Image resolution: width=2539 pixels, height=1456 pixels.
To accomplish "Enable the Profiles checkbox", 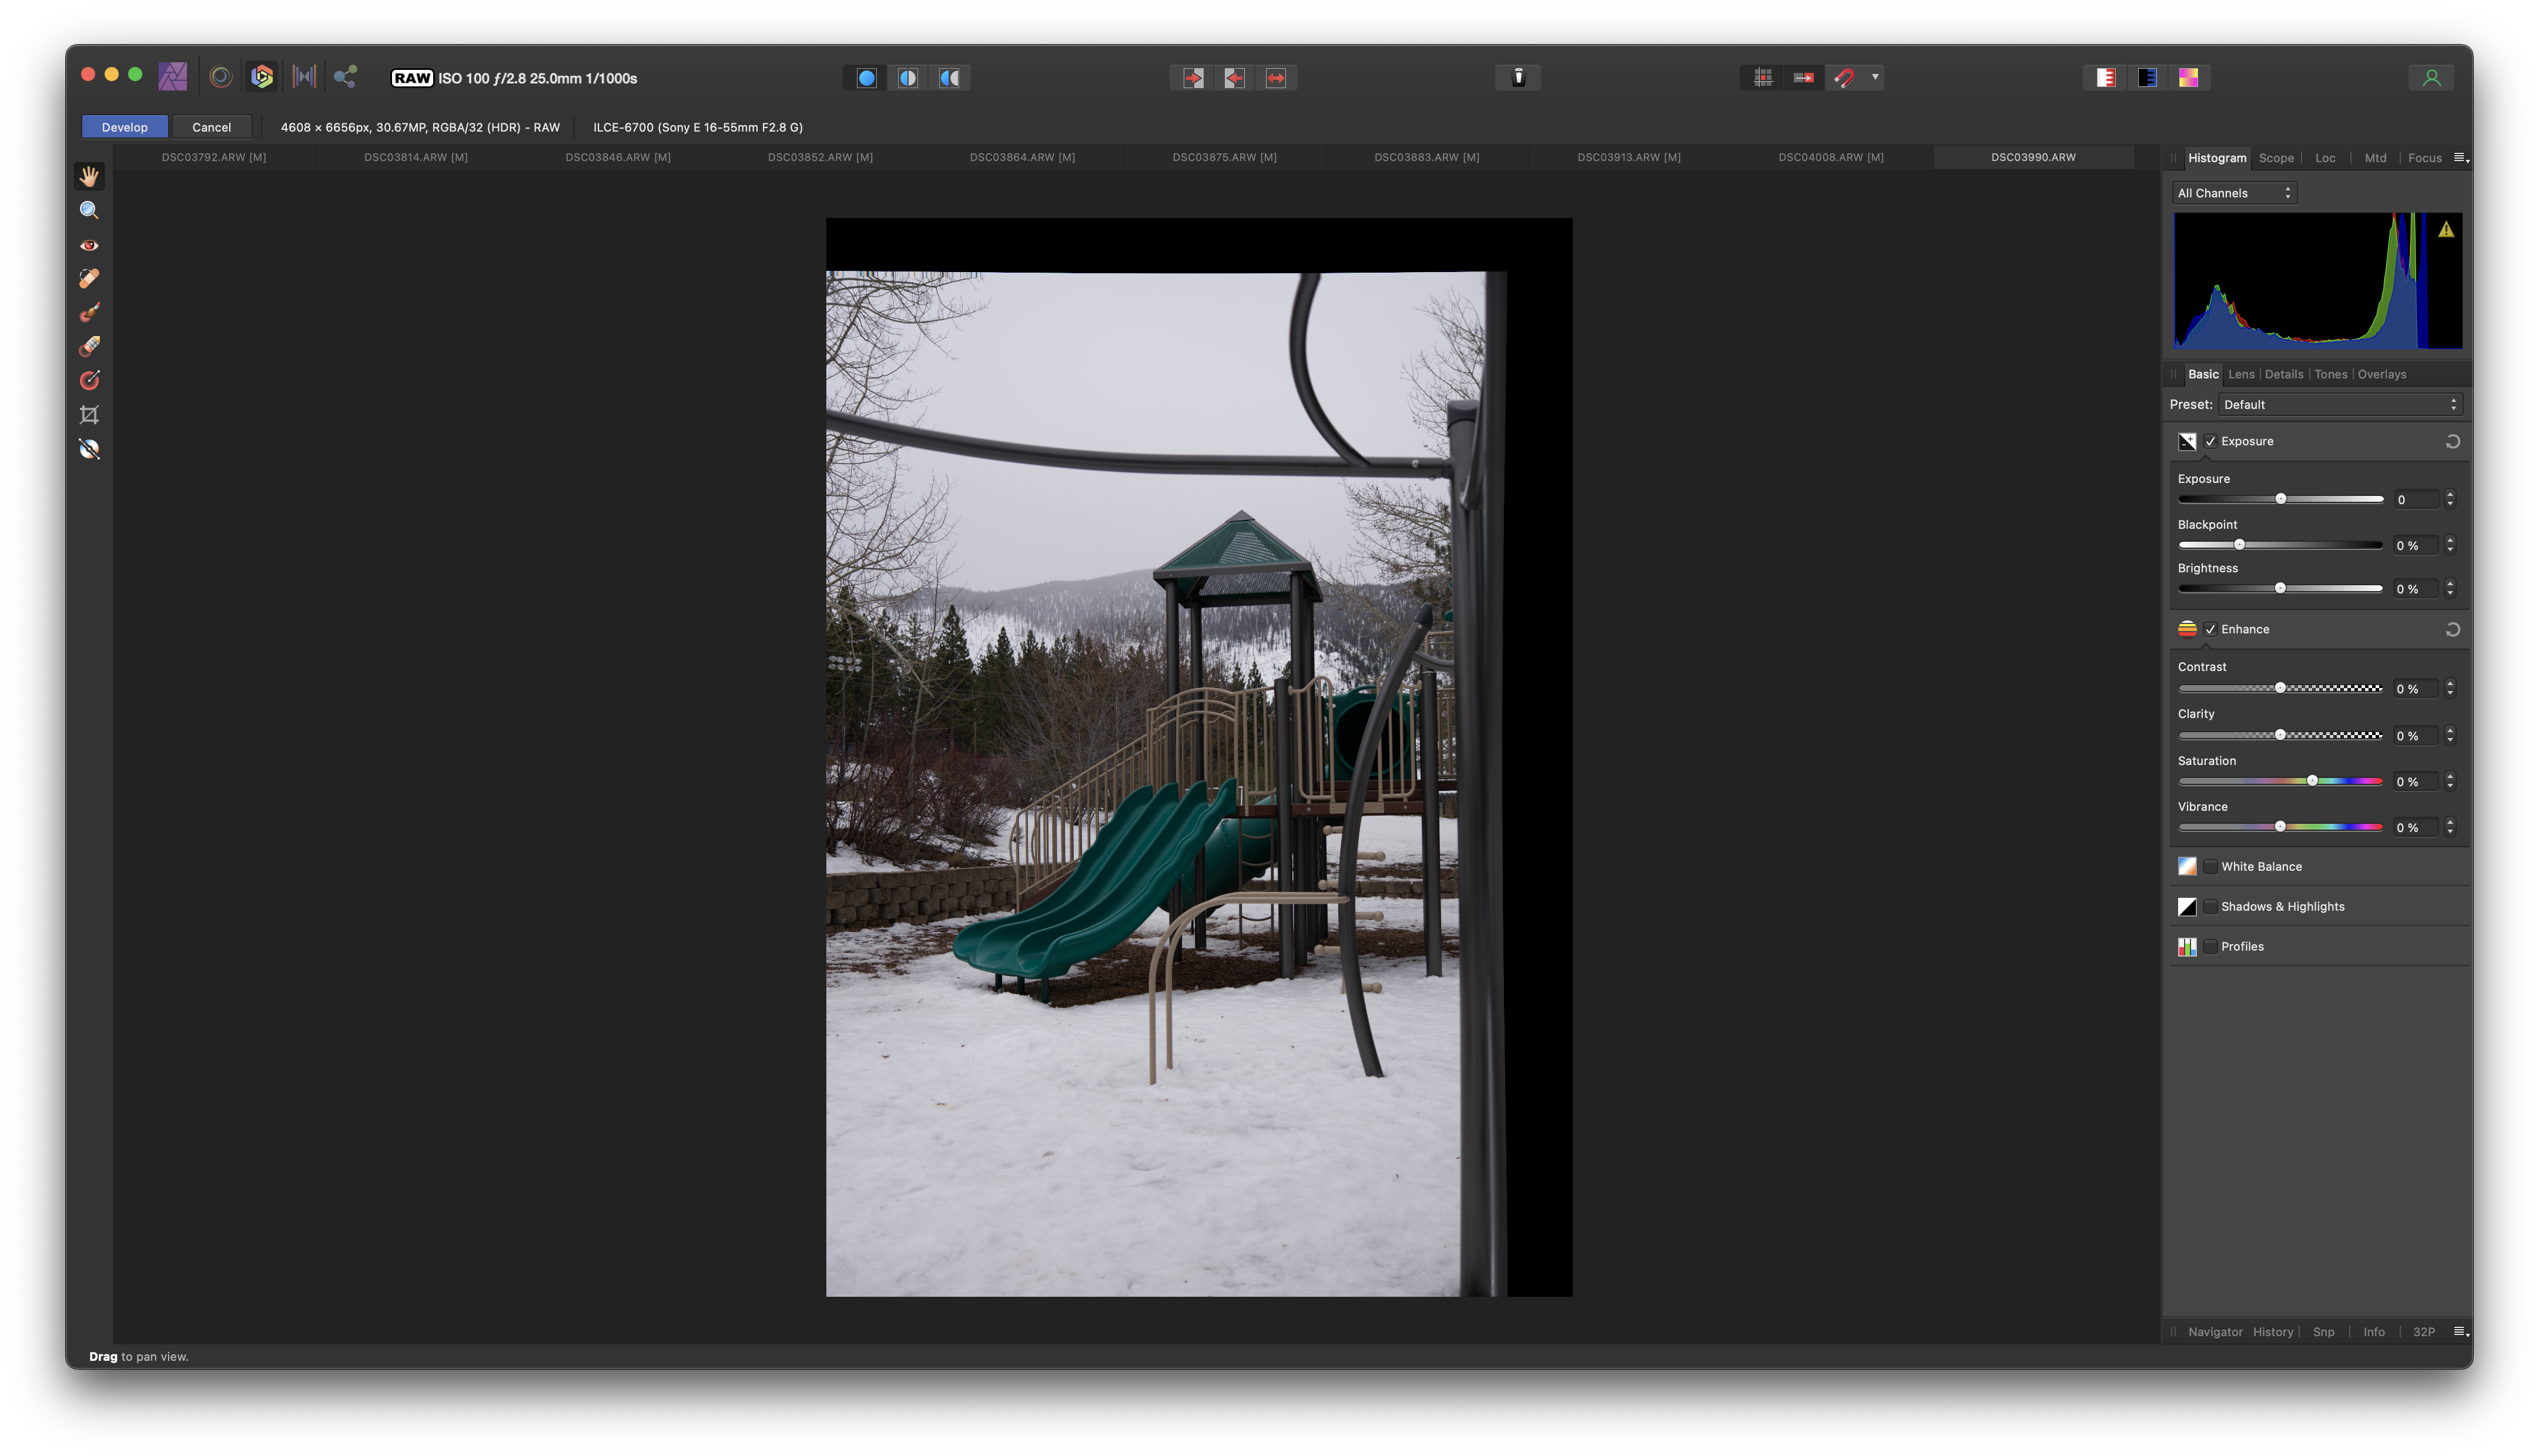I will (2211, 947).
